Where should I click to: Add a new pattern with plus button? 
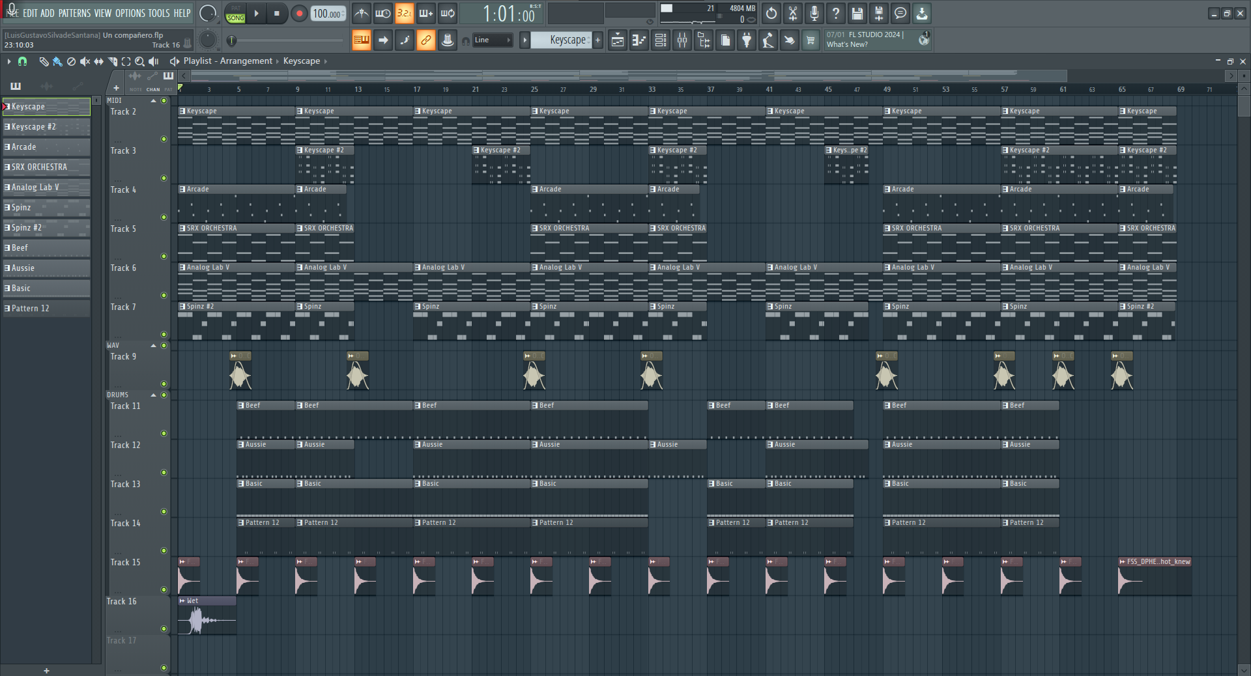pyautogui.click(x=597, y=40)
